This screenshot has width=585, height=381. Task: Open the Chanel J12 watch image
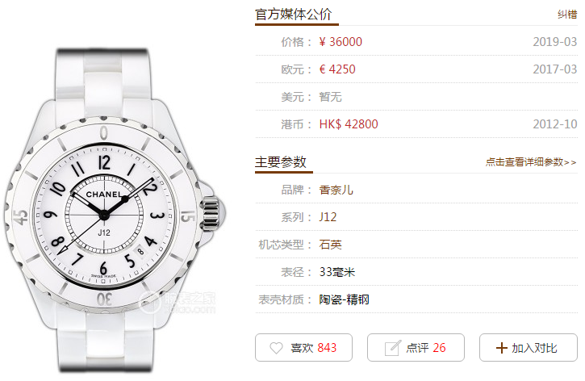click(x=115, y=211)
